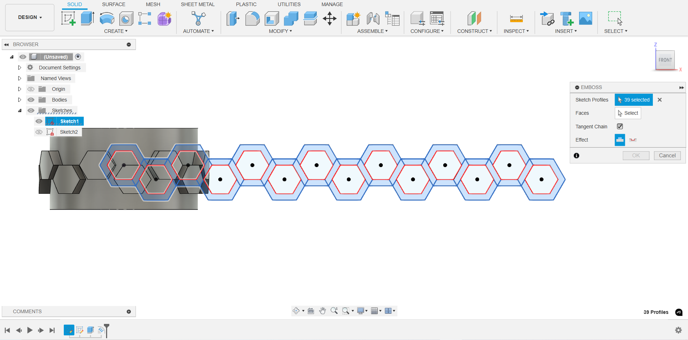Select the Offset Plane construct tool
This screenshot has height=340, width=688.
point(474,18)
